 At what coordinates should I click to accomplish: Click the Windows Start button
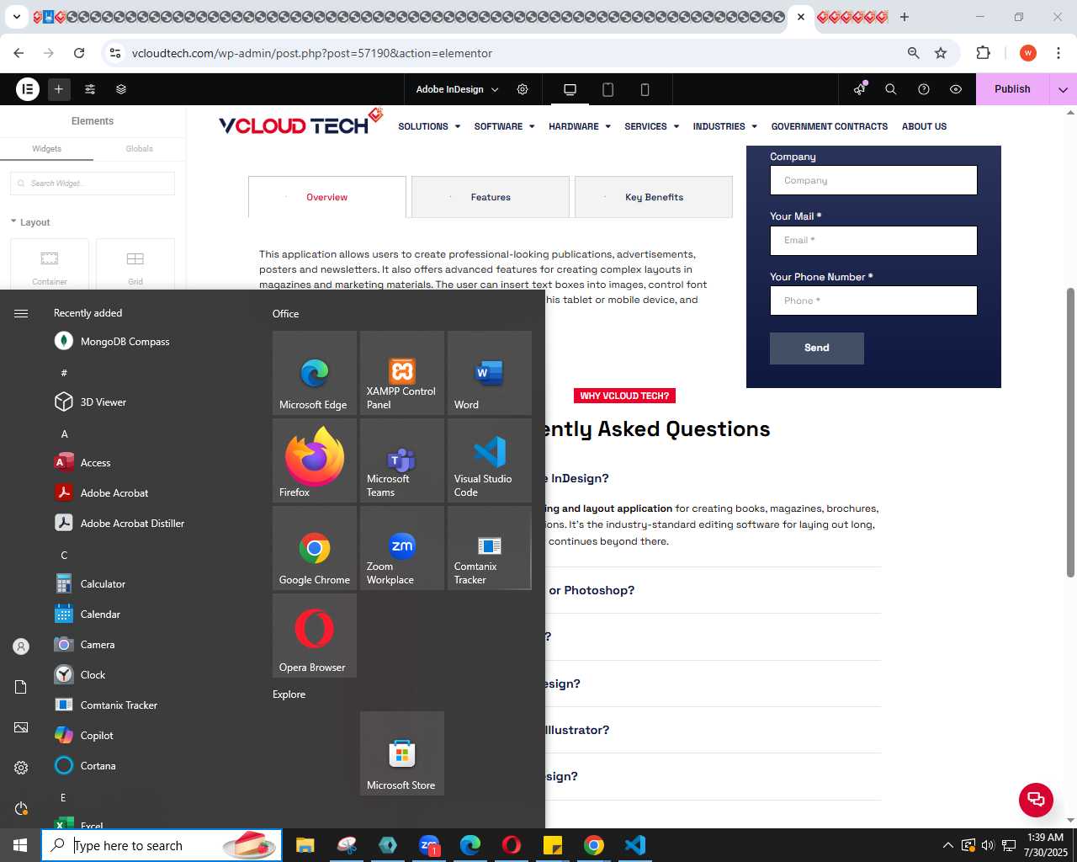pyautogui.click(x=20, y=845)
